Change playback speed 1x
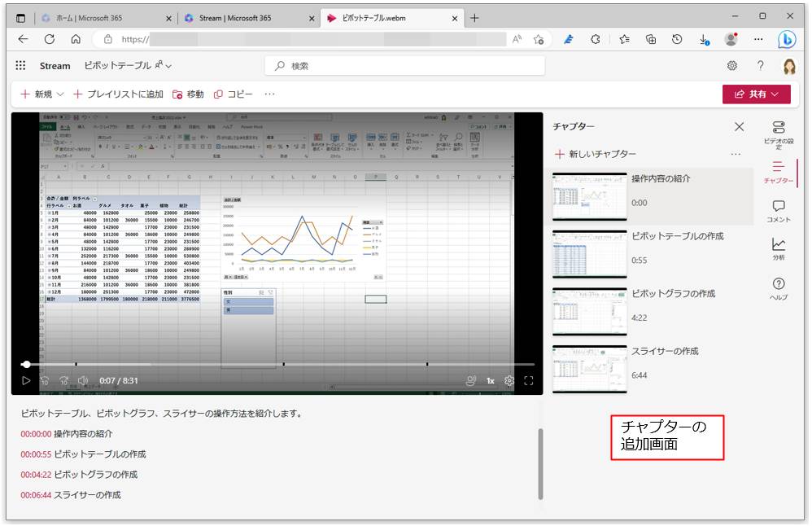This screenshot has height=526, width=812. tap(490, 381)
